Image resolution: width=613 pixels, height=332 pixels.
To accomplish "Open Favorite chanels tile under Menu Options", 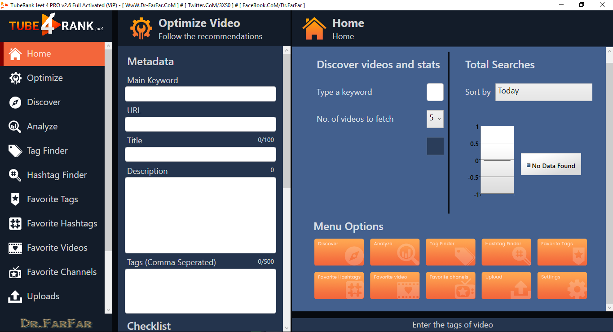I will click(x=450, y=285).
